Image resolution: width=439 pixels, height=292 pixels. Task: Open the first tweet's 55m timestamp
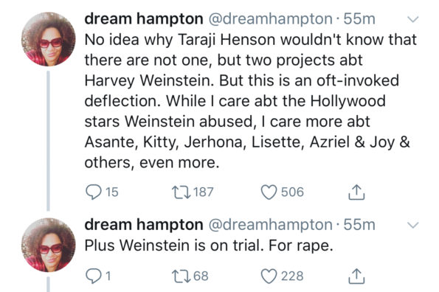point(359,19)
